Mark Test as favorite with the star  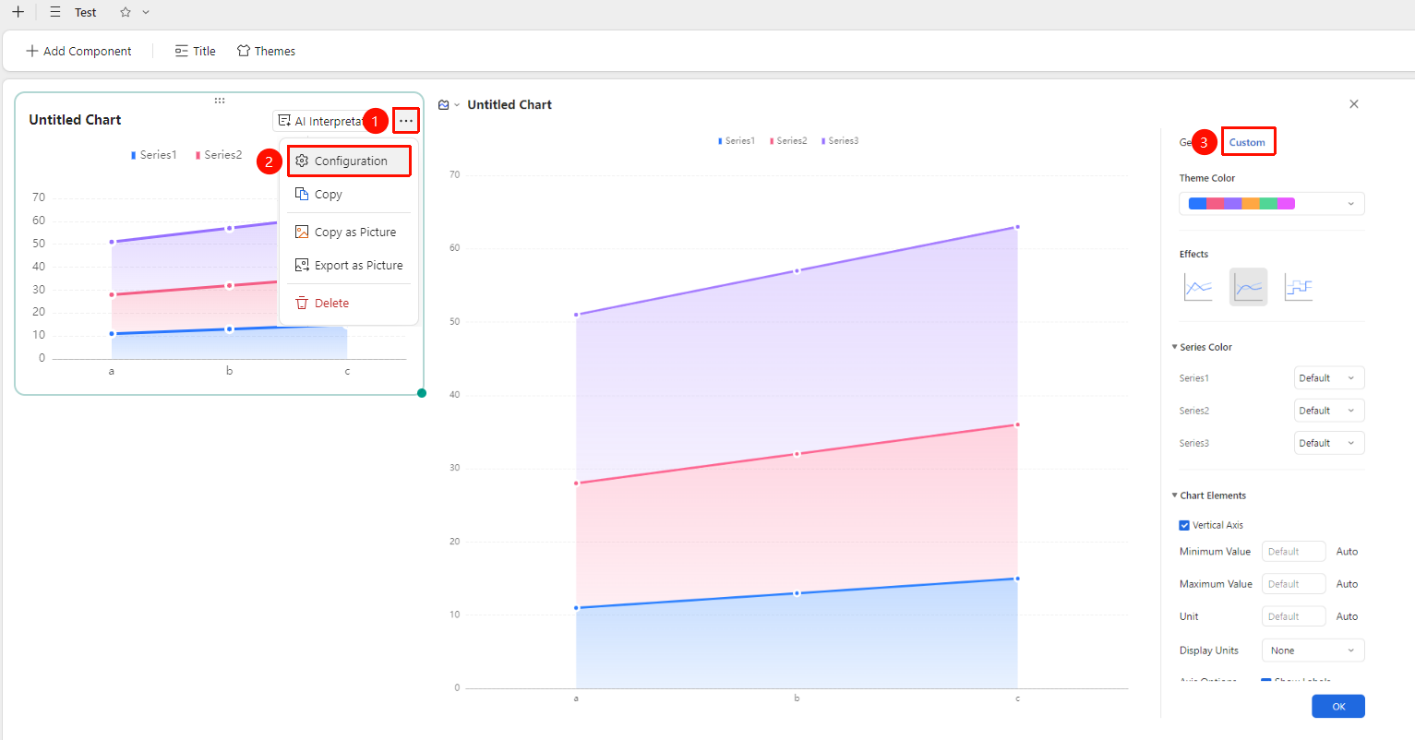pos(126,12)
